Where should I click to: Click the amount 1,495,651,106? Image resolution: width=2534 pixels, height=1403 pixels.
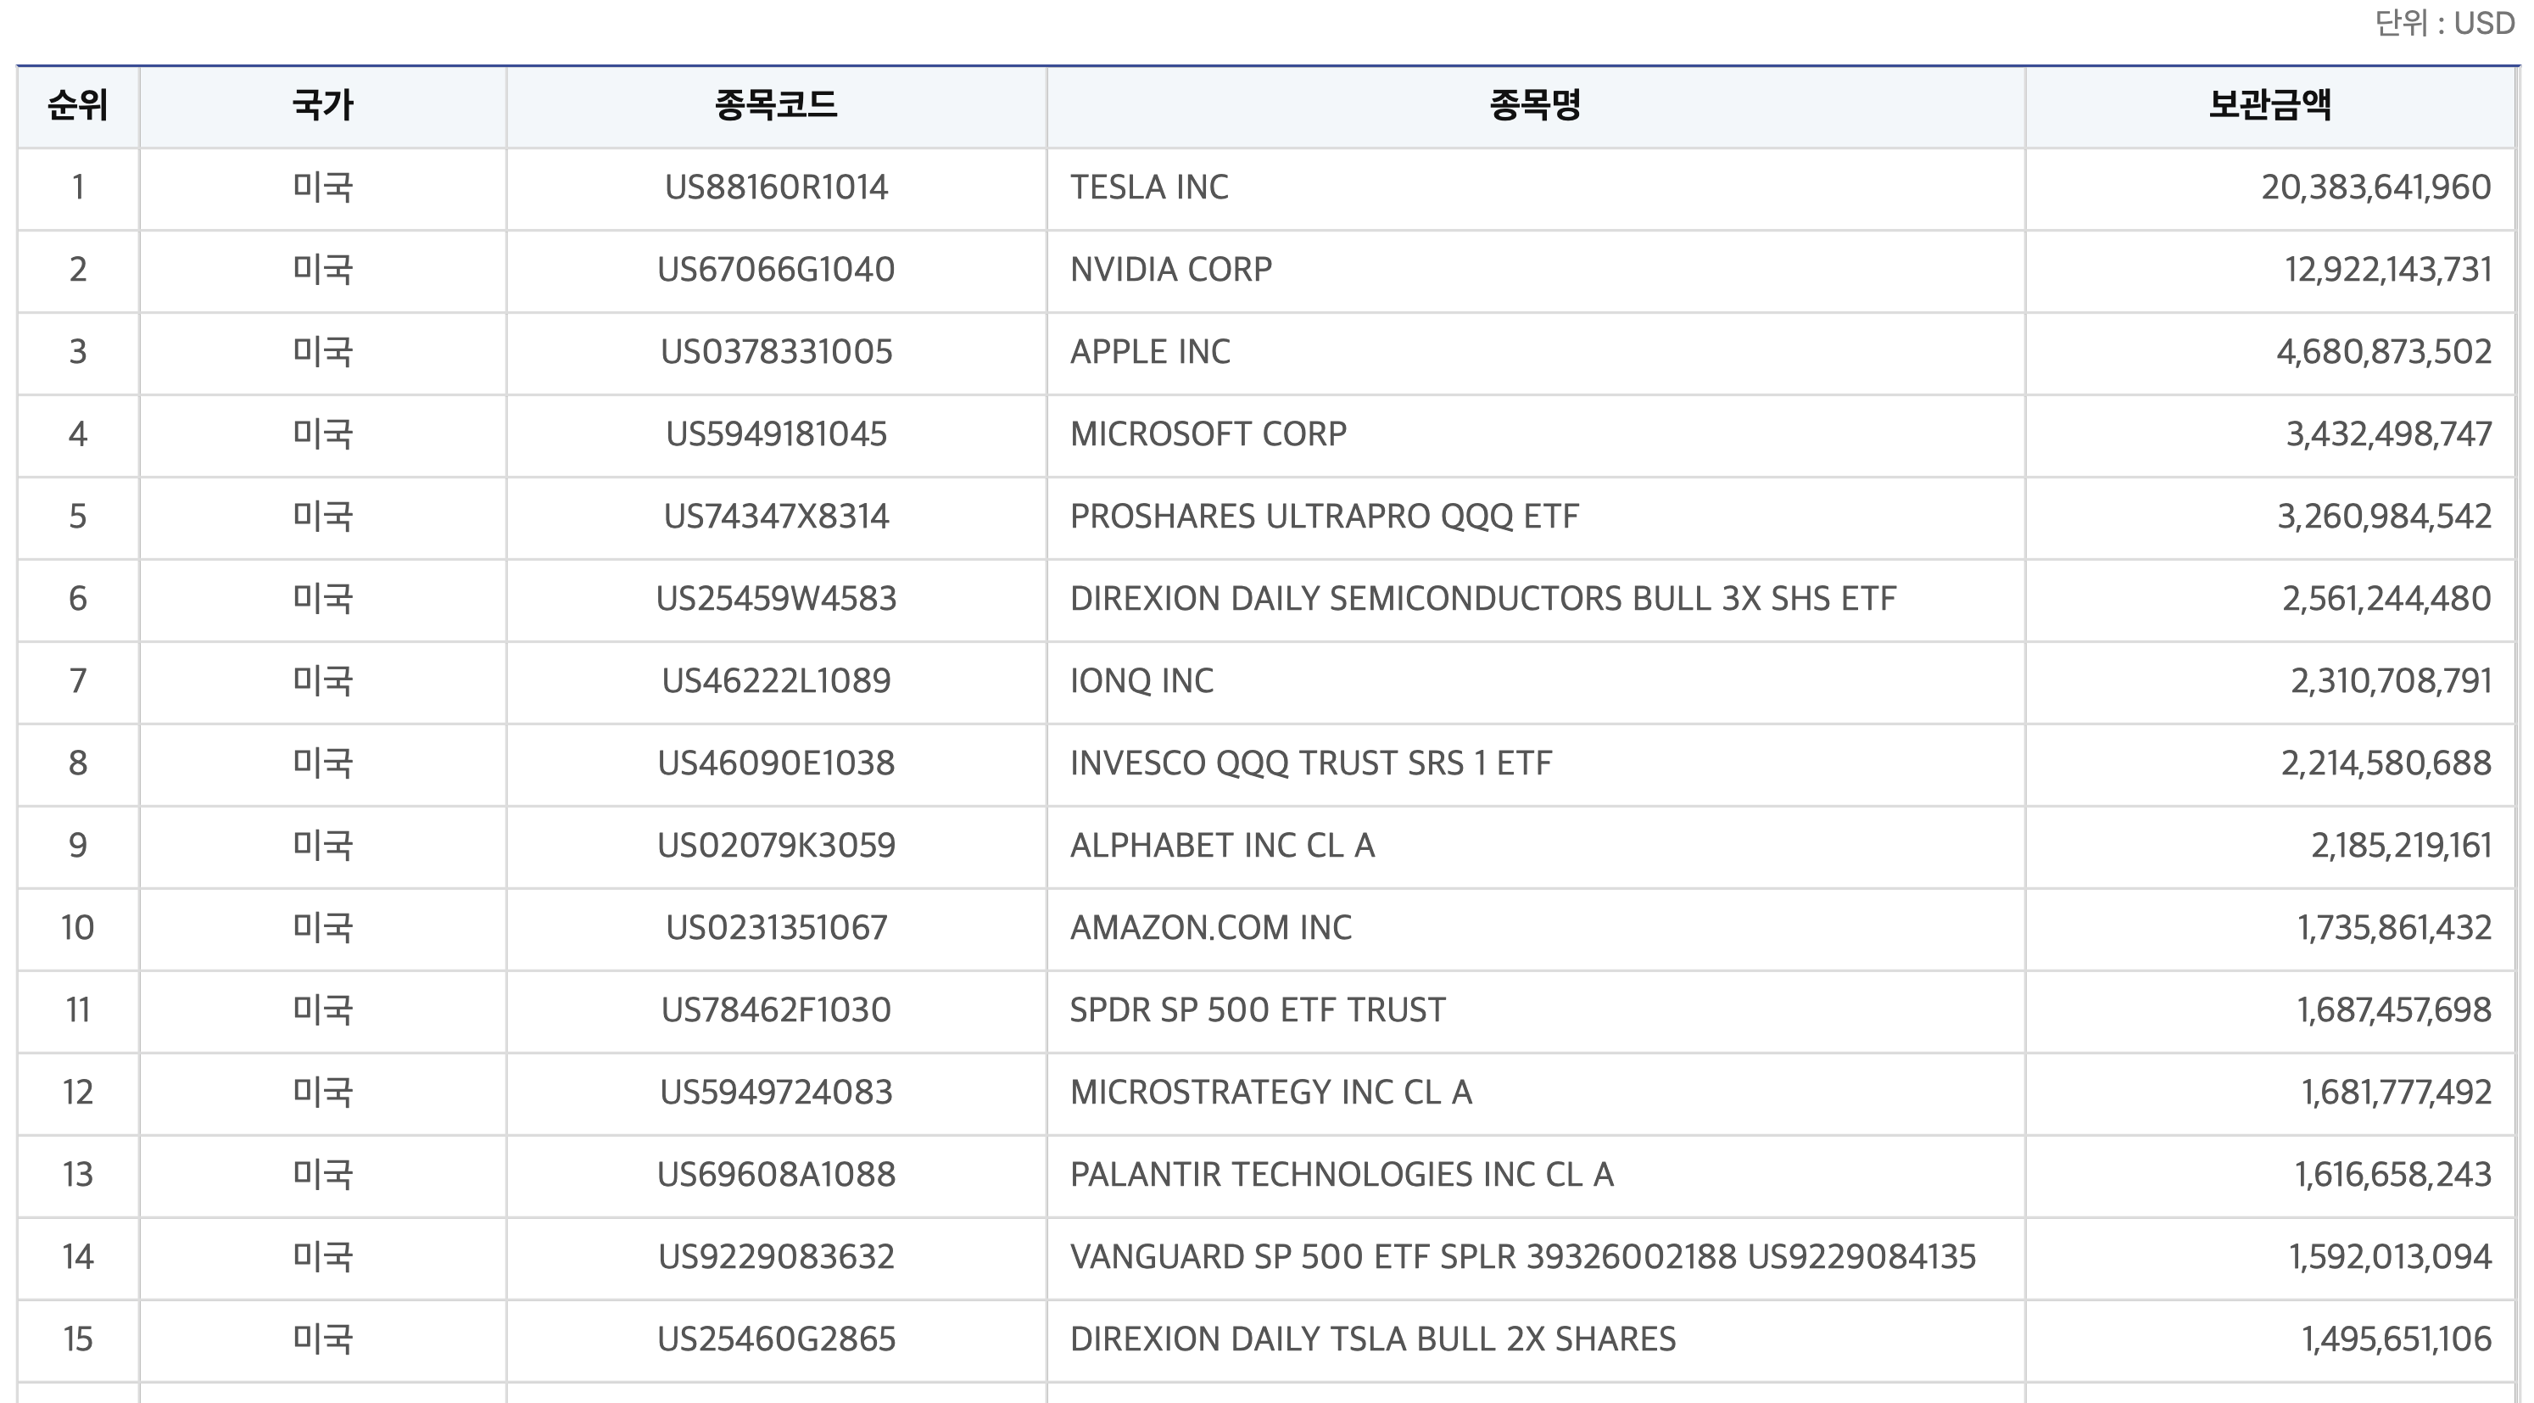point(2397,1339)
